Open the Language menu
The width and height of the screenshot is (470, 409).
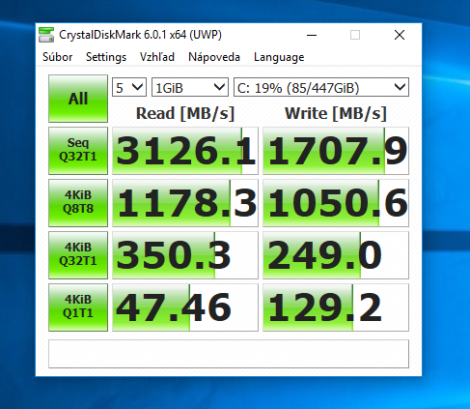coord(279,57)
